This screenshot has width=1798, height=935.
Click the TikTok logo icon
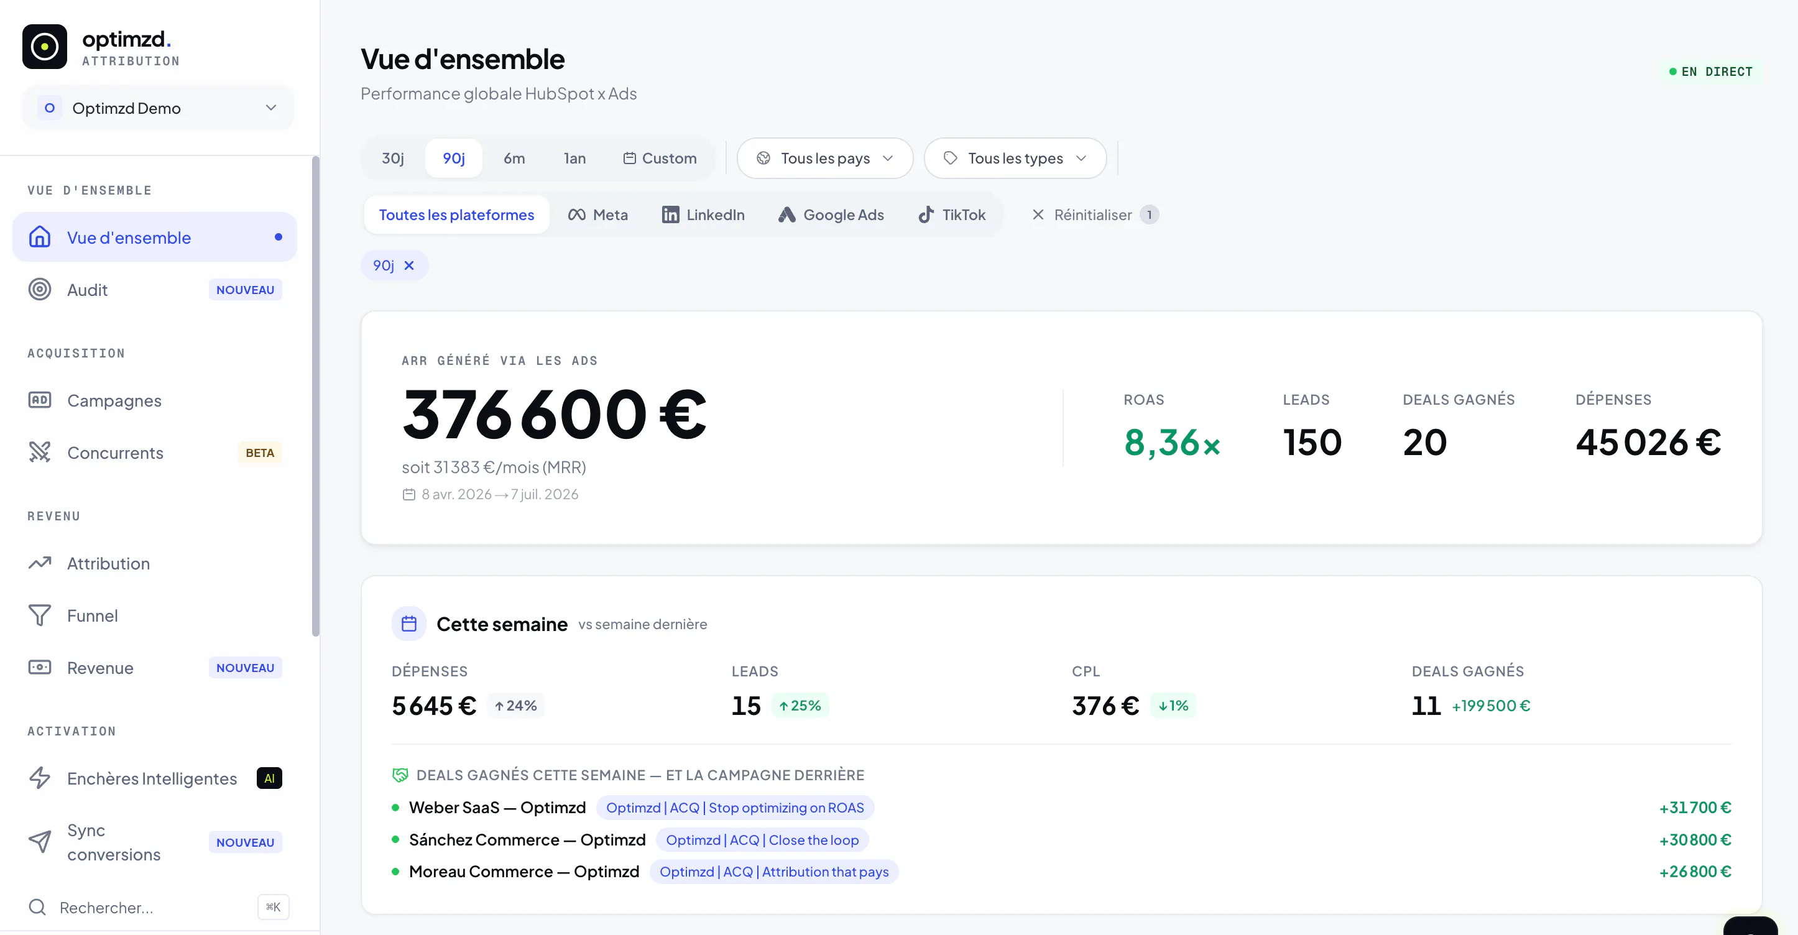[x=926, y=215]
